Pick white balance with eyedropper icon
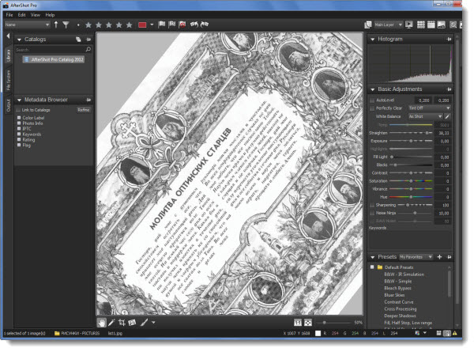Viewport: 474px width, 352px height. [x=447, y=116]
